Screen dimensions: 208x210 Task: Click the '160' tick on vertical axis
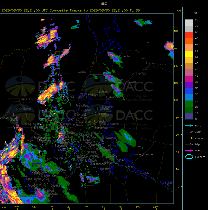[176, 48]
